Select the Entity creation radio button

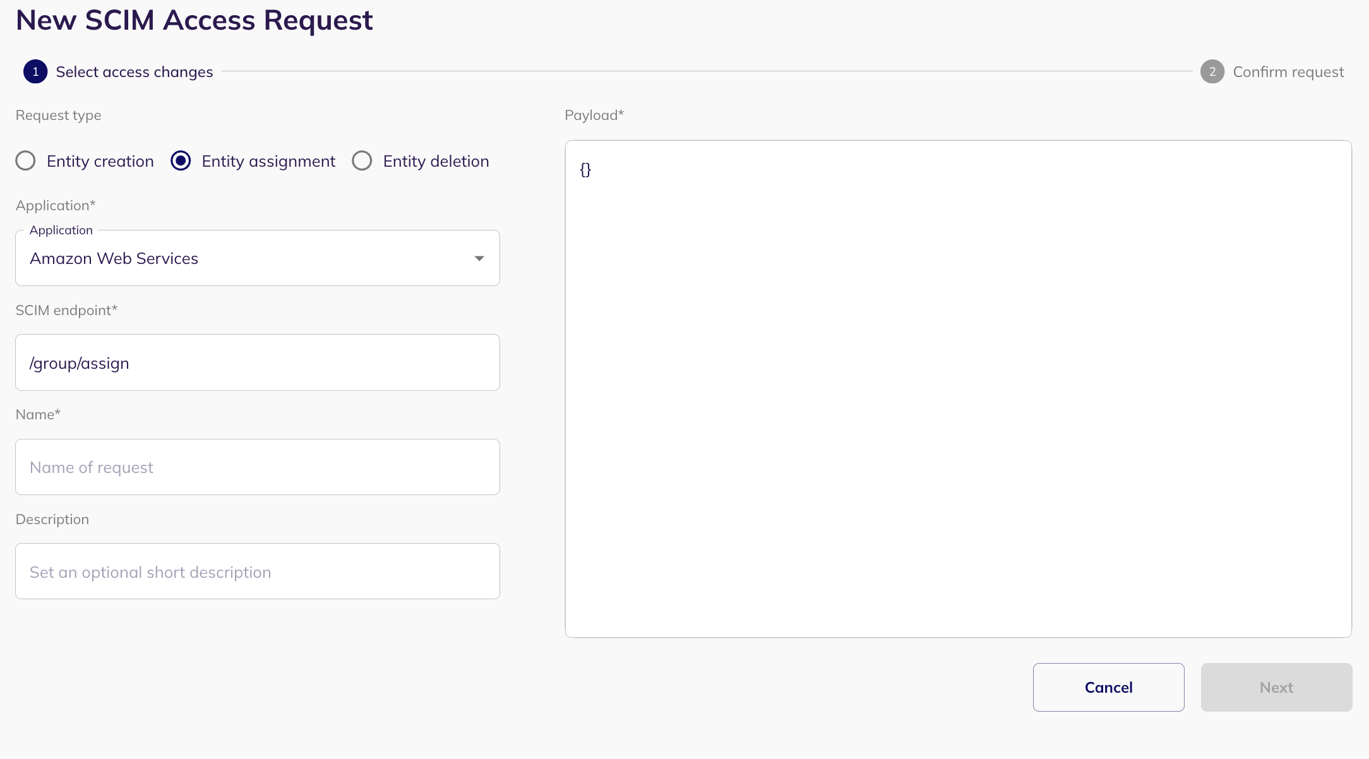(26, 161)
